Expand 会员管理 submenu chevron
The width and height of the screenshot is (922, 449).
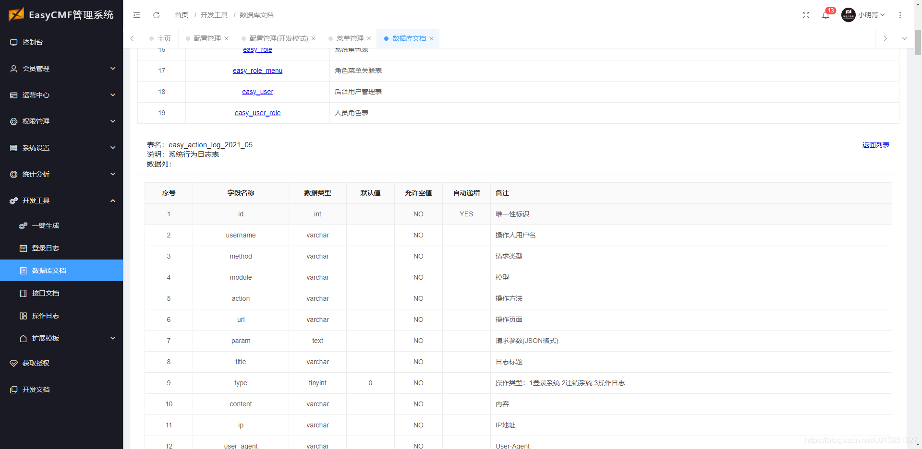pyautogui.click(x=113, y=69)
